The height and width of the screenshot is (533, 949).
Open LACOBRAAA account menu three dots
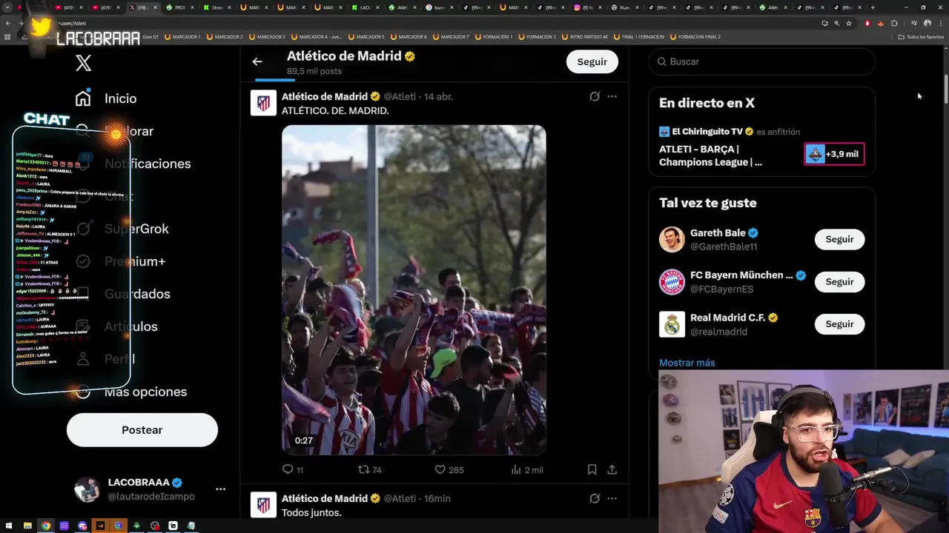220,489
